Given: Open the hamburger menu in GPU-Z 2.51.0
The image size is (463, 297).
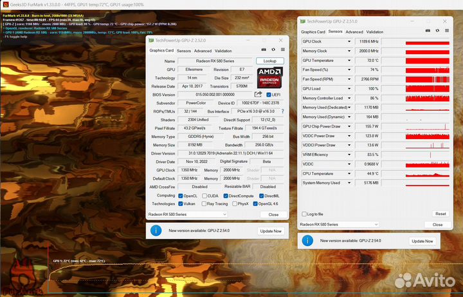Looking at the screenshot, I should coord(447,30).
